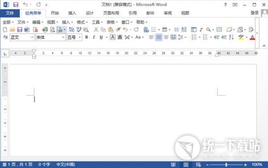Click the tab selector L icon on ruler
Image resolution: width=268 pixels, height=168 pixels.
[x=5, y=54]
